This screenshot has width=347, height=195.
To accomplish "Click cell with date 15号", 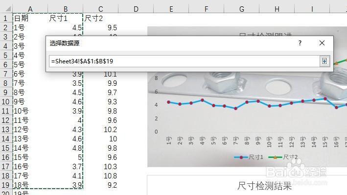I will pyautogui.click(x=30, y=157).
